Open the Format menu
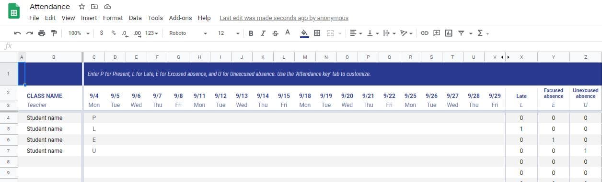602x182 pixels. [113, 18]
